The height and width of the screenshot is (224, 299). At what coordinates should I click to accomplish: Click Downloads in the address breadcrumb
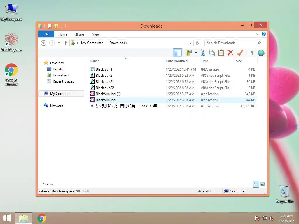coord(118,43)
